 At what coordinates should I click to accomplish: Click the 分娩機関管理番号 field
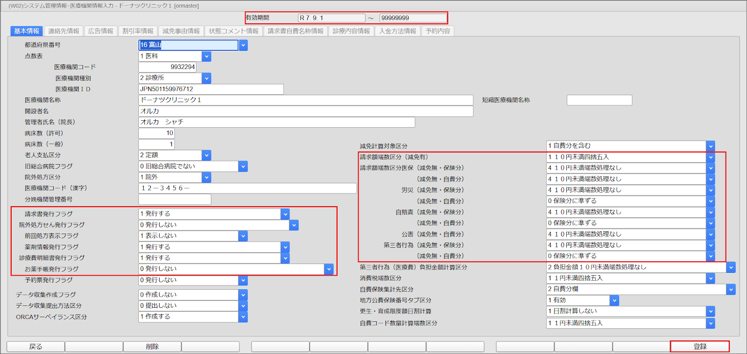coord(175,200)
